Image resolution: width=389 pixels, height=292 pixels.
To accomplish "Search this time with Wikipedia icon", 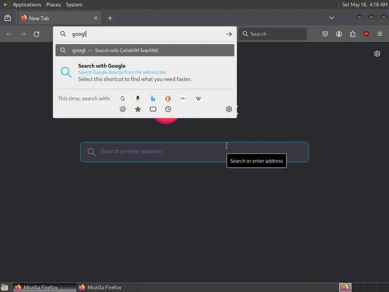I will pos(198,98).
